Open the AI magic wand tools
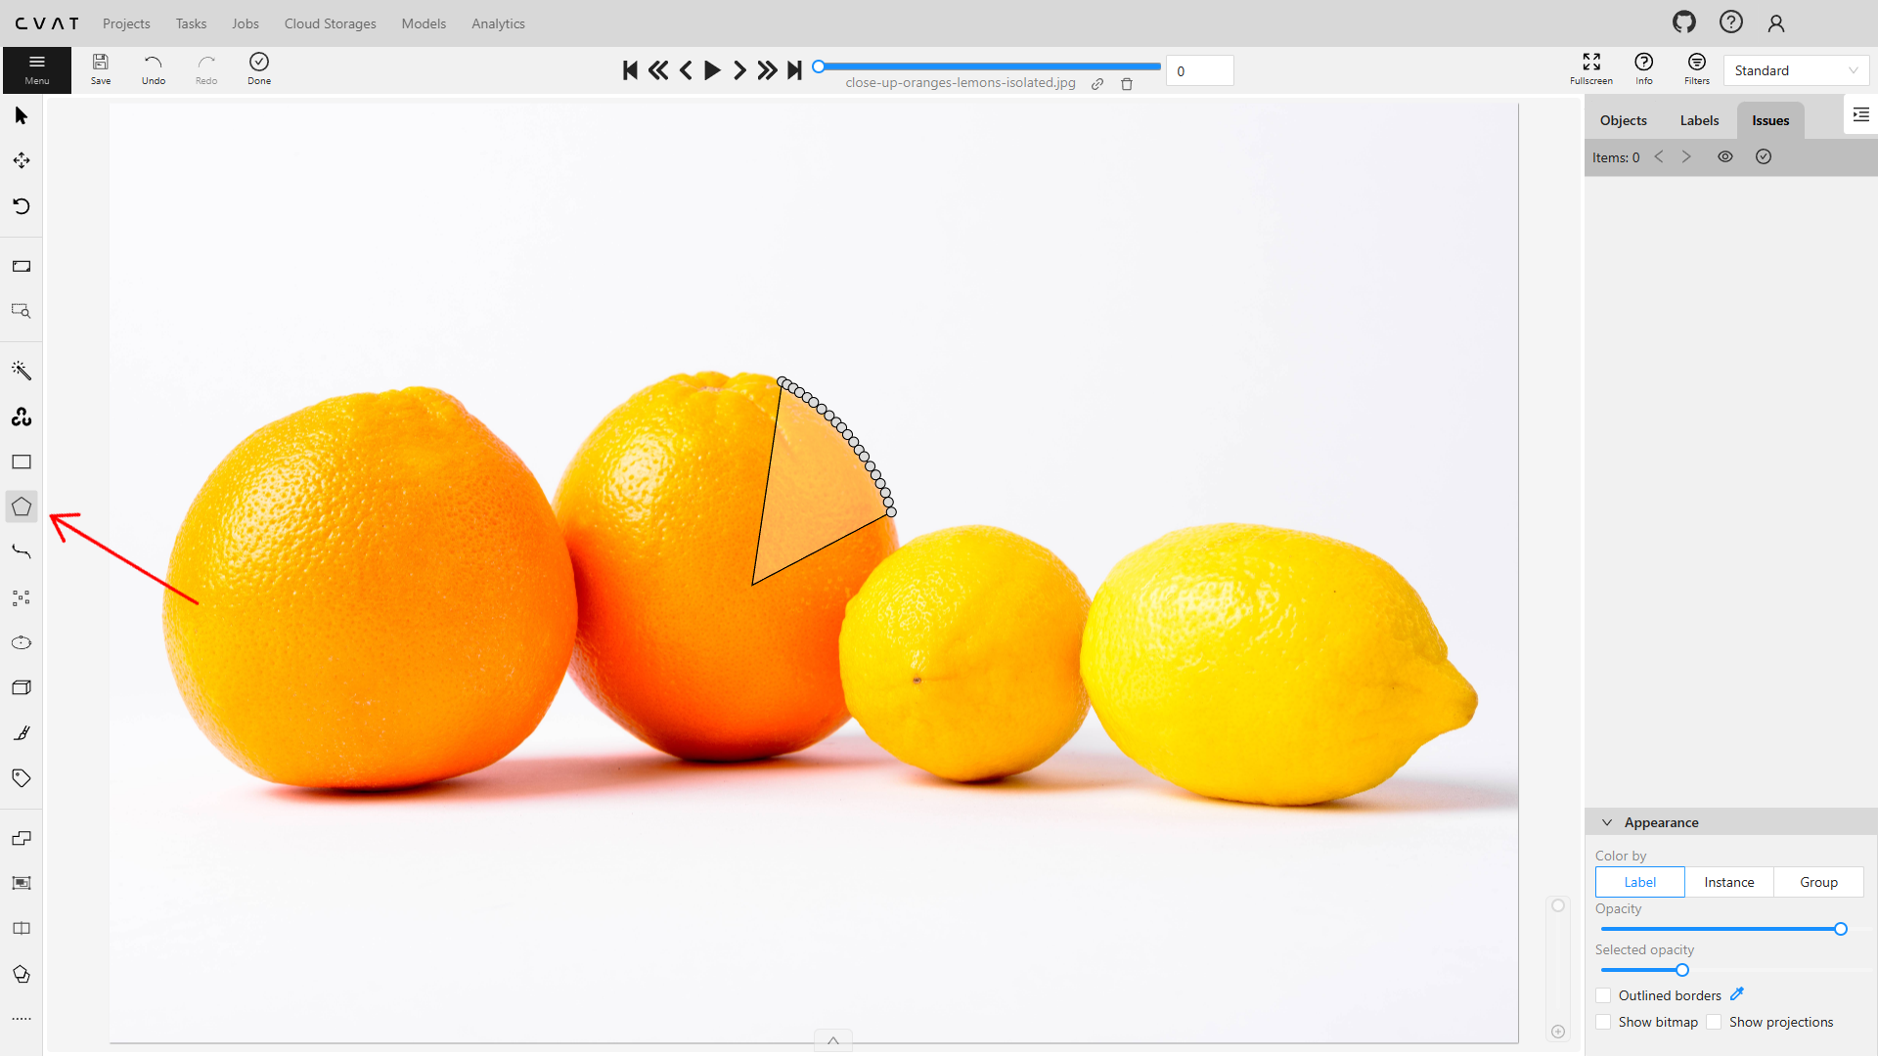 22,371
